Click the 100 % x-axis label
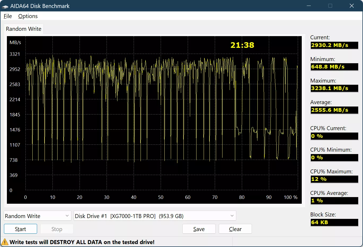The image size is (363, 247). click(291, 197)
